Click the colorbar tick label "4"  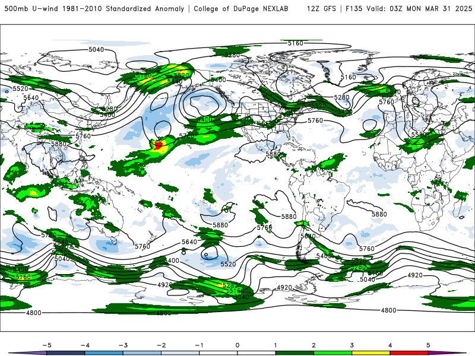coord(390,345)
